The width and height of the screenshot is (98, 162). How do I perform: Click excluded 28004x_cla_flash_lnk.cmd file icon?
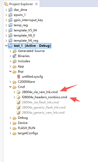(x=19, y=102)
